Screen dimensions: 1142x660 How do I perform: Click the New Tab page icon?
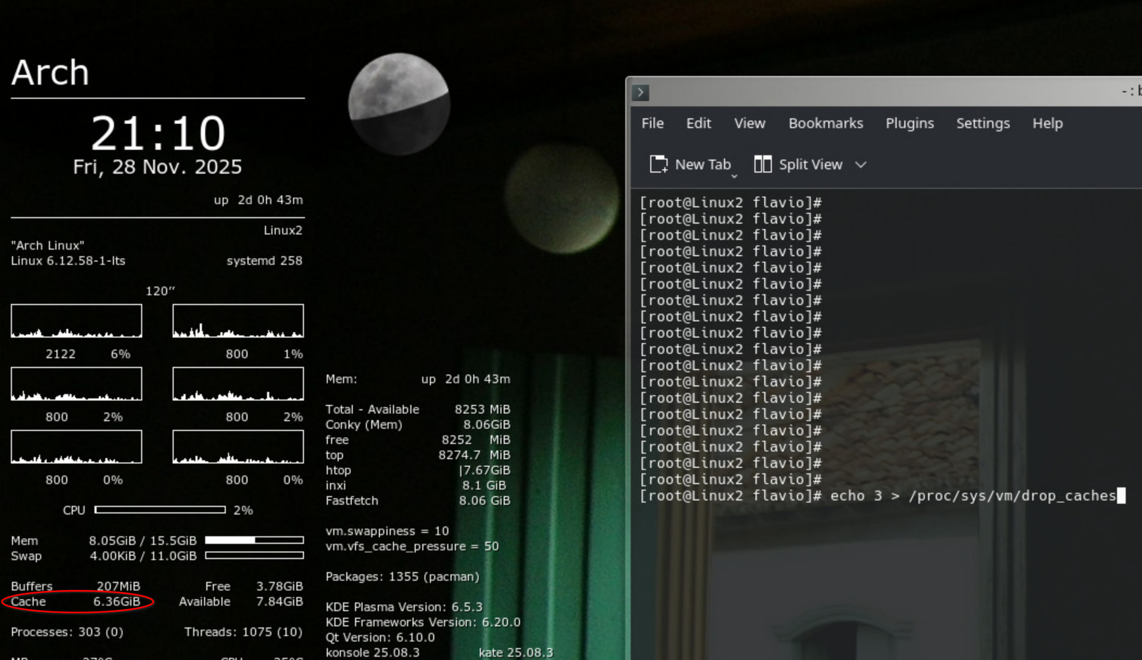tap(658, 164)
